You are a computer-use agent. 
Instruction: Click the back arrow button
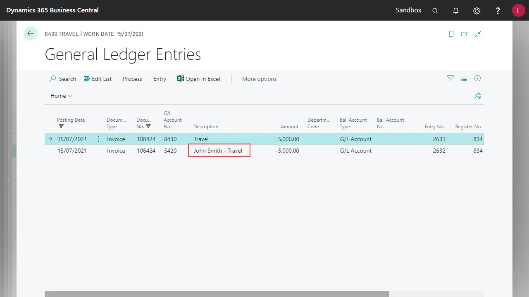[x=31, y=34]
